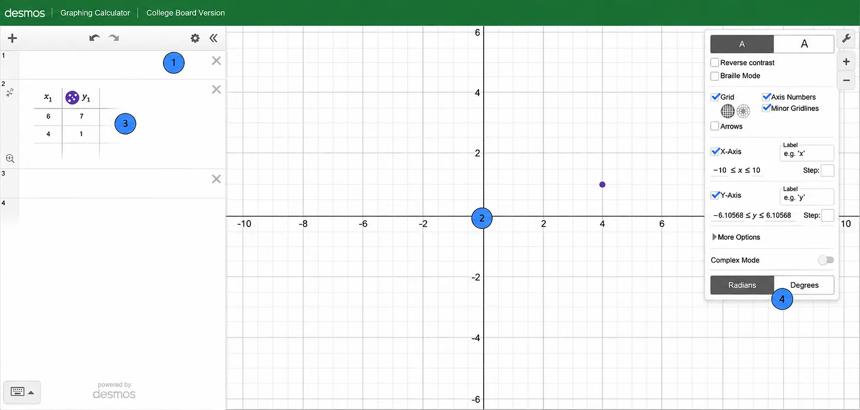Viewport: 860px width, 410px height.
Task: Redo the last action
Action: coord(113,38)
